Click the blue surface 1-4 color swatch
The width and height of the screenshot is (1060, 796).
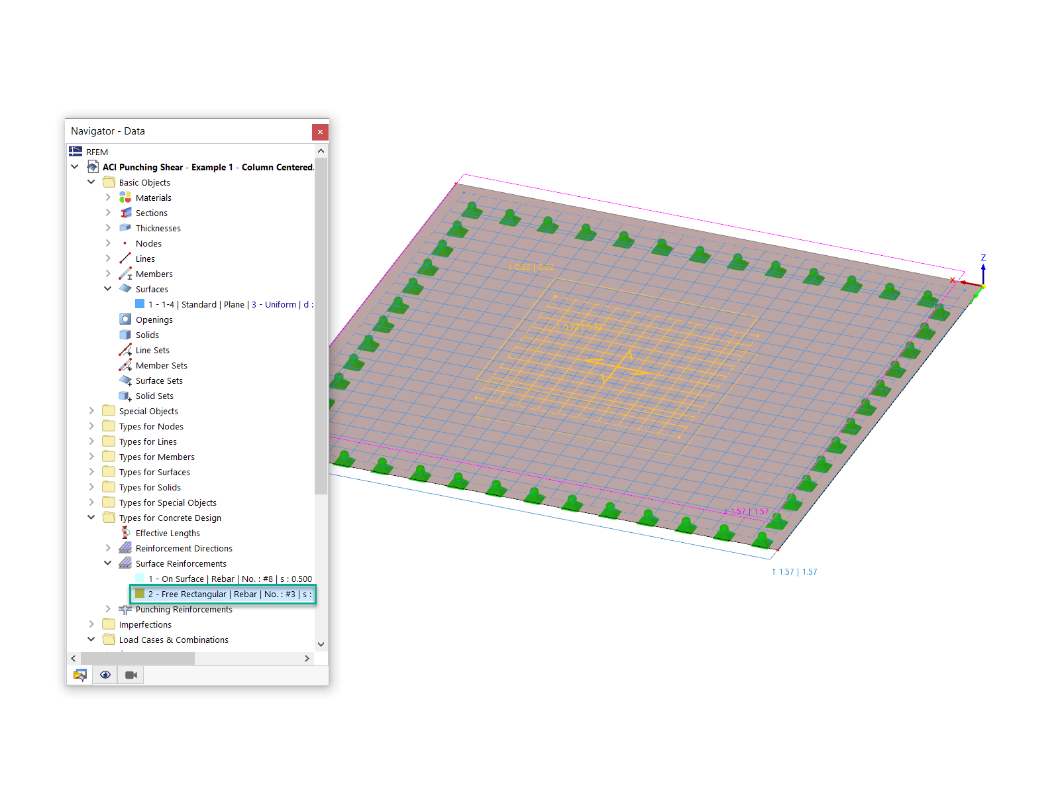pos(140,304)
